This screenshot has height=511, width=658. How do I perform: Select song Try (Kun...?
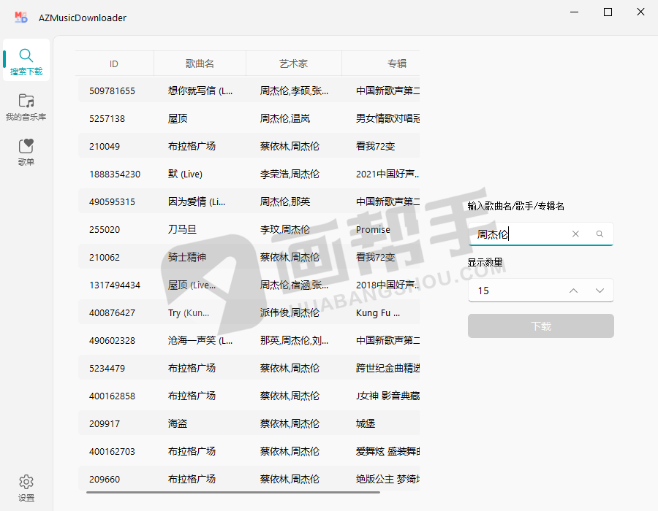click(x=189, y=312)
